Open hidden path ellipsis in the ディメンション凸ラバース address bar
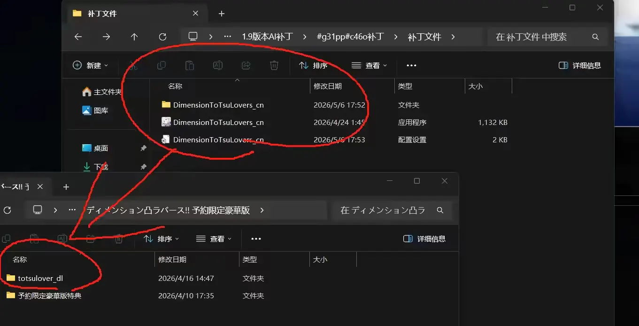The width and height of the screenshot is (639, 326). (x=72, y=210)
